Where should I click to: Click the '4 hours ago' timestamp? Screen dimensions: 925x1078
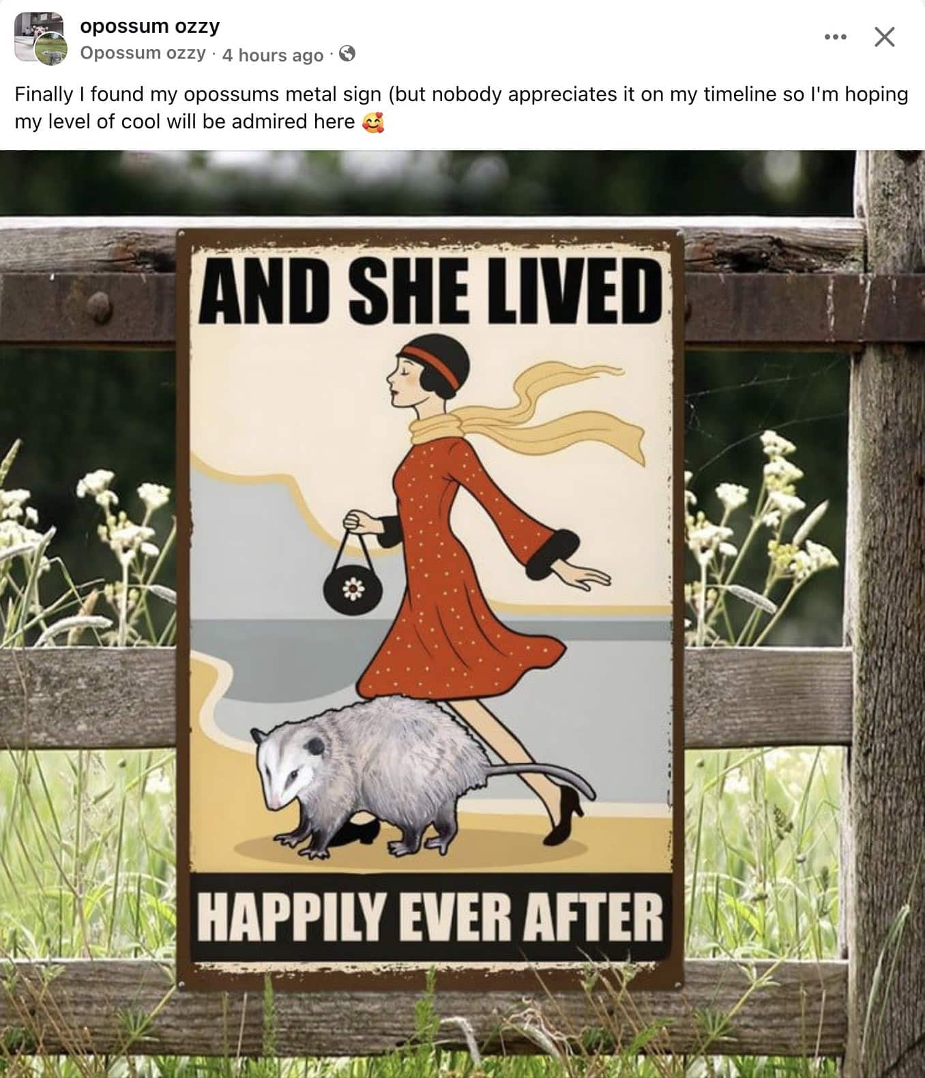[273, 55]
